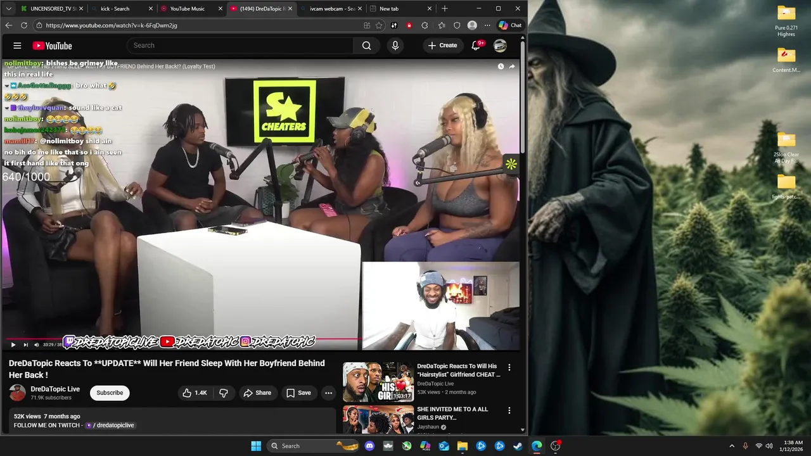Open the YouTube hamburger guide menu
The width and height of the screenshot is (811, 456).
pyautogui.click(x=17, y=46)
